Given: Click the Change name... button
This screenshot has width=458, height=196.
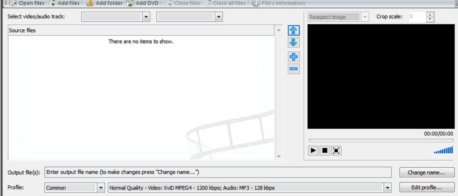Looking at the screenshot, I should pyautogui.click(x=427, y=173).
